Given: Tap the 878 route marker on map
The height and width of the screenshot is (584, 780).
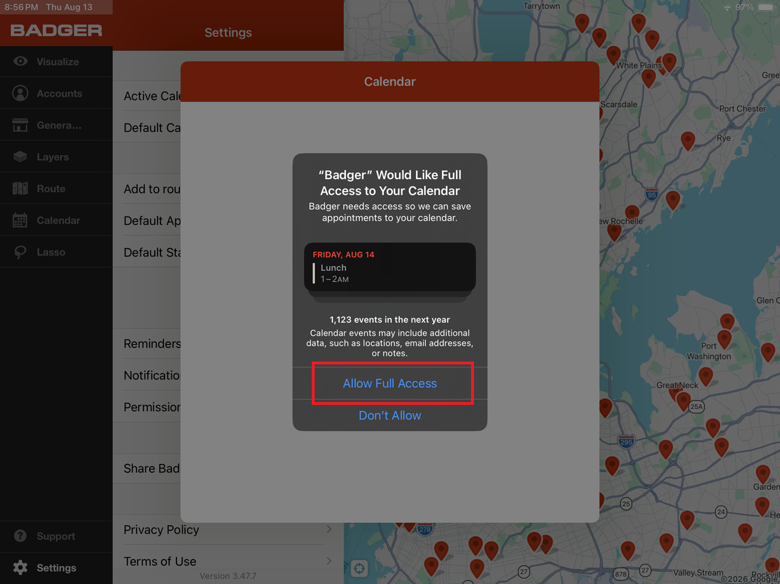Looking at the screenshot, I should point(621,574).
